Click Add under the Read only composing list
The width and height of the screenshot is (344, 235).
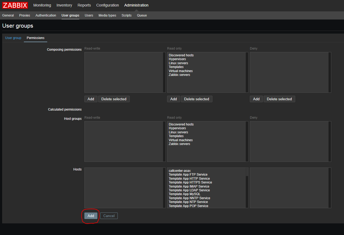[173, 99]
